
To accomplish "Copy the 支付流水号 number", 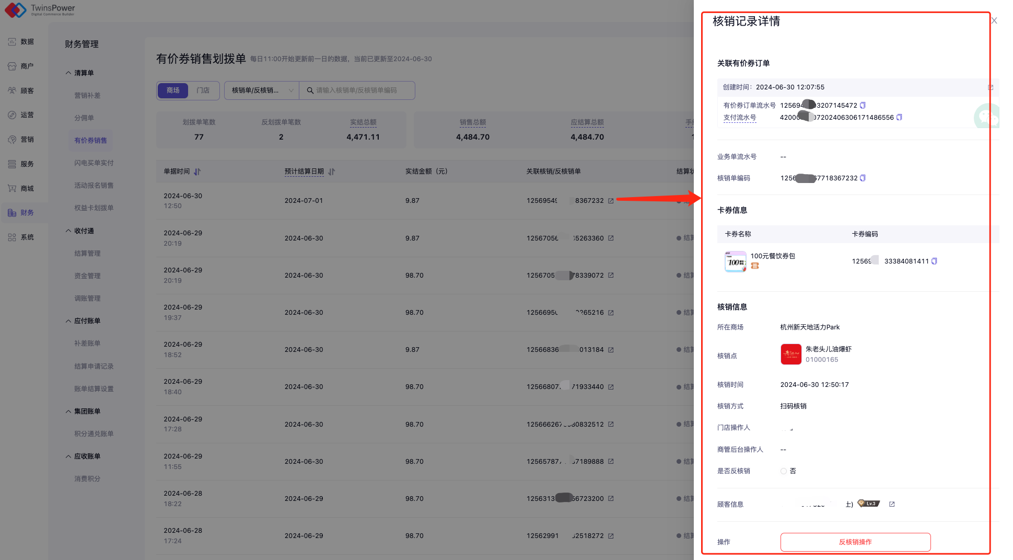I will (899, 118).
